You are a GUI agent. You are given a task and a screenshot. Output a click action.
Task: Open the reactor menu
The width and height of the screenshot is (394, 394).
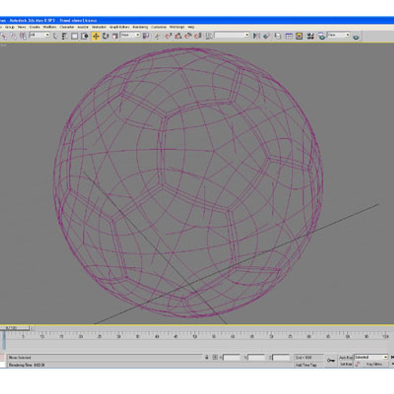(83, 27)
